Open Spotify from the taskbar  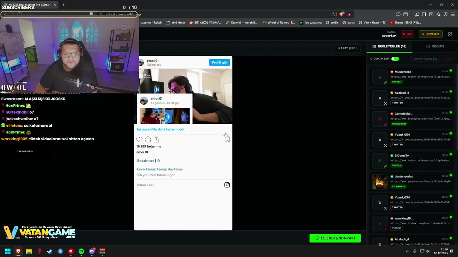[x=81, y=251]
